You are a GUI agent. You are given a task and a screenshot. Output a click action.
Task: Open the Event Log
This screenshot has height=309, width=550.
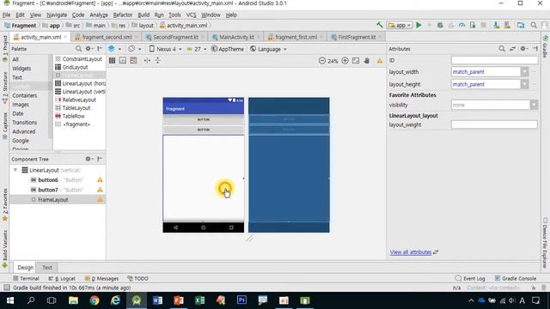pyautogui.click(x=470, y=278)
